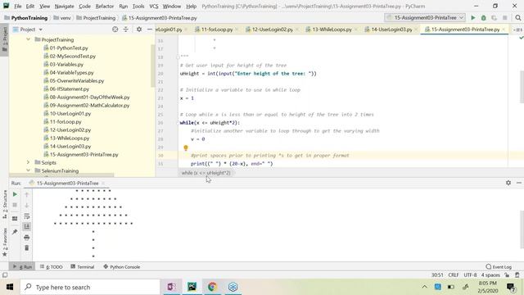Open Run panel settings gear
The height and width of the screenshot is (295, 524).
click(x=508, y=183)
